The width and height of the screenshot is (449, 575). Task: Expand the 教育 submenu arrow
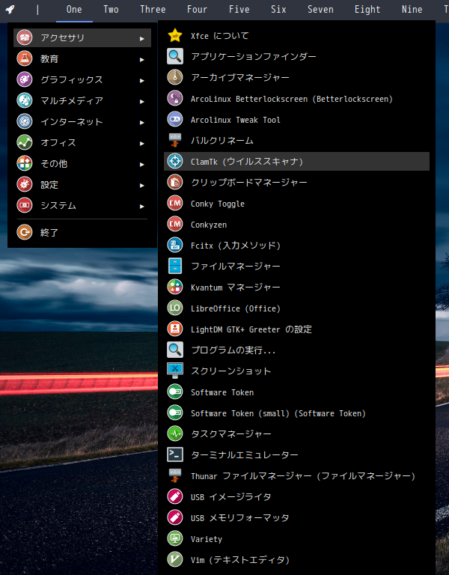[142, 59]
